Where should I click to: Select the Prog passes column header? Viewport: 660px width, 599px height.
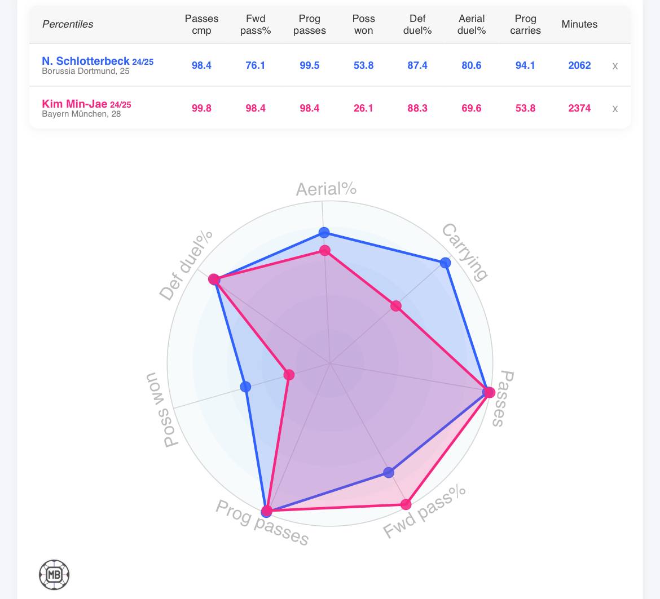(x=310, y=24)
